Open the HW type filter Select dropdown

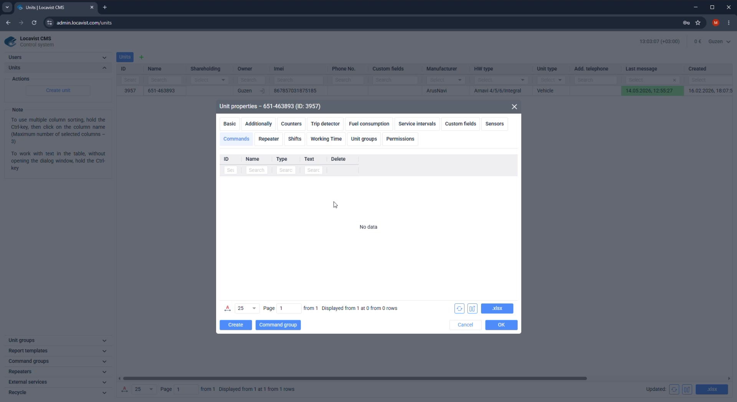501,80
